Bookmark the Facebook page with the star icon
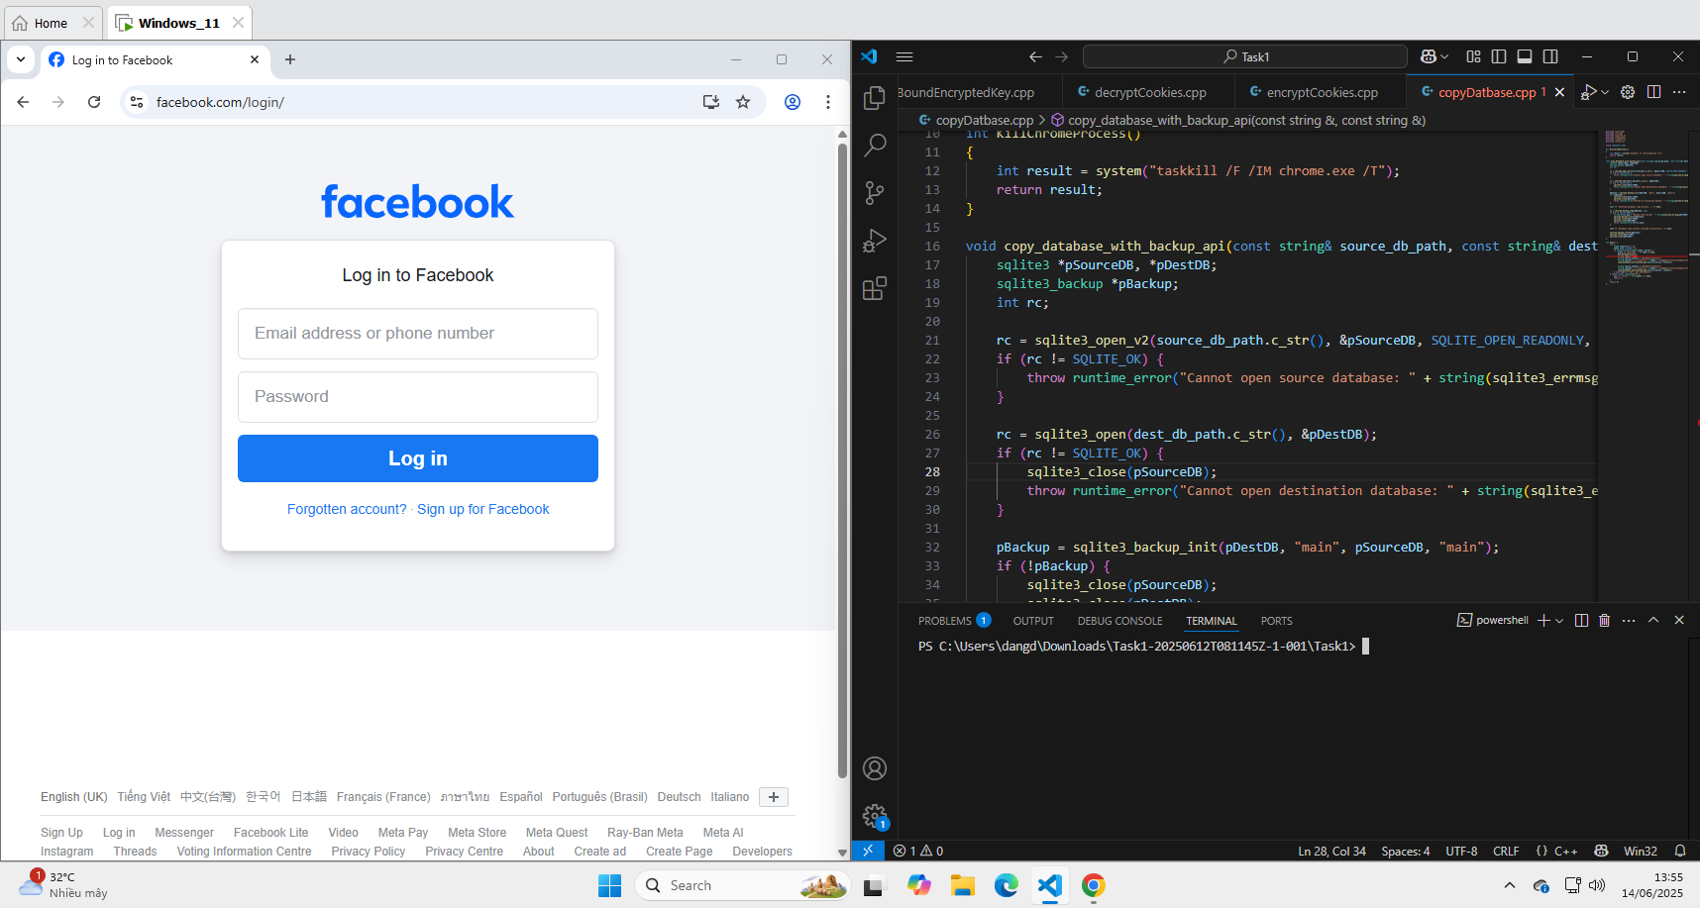This screenshot has width=1700, height=908. click(743, 102)
